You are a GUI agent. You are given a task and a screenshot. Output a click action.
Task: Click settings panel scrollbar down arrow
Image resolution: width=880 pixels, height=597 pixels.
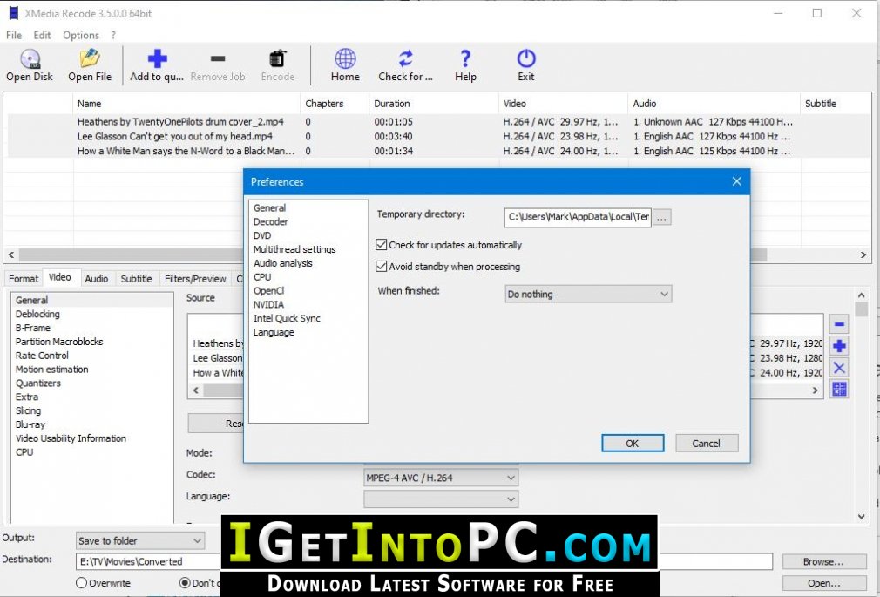(862, 517)
